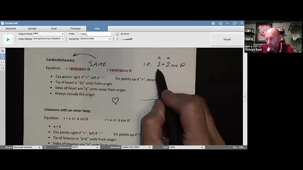Click the fit-to-screen expand icon
Viewport: 303px width, 170px height.
click(3, 68)
